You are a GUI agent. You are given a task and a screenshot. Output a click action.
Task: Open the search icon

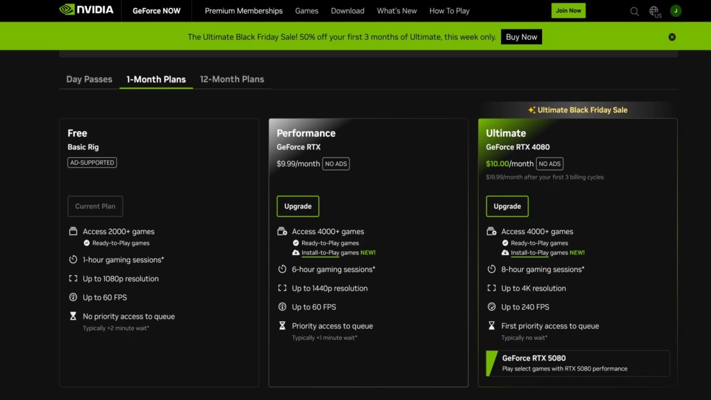[x=634, y=11]
